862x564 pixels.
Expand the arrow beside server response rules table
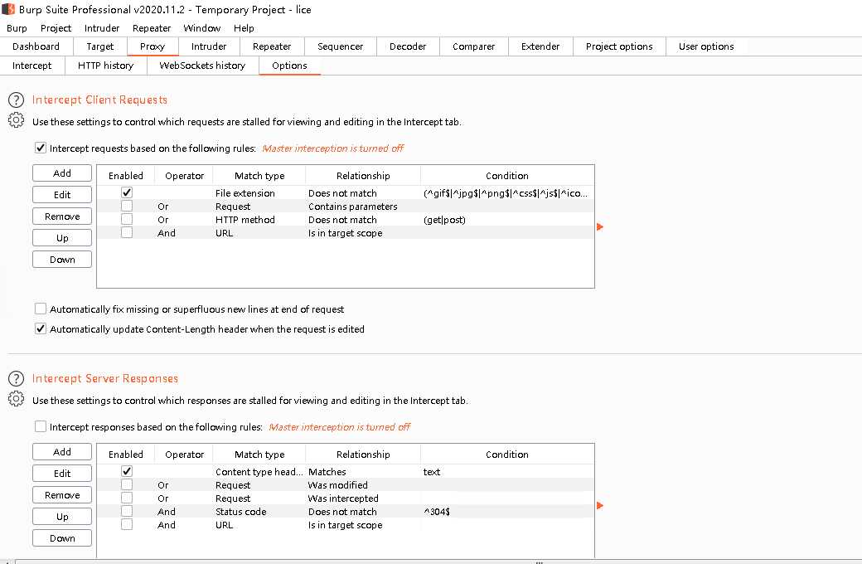coord(600,505)
